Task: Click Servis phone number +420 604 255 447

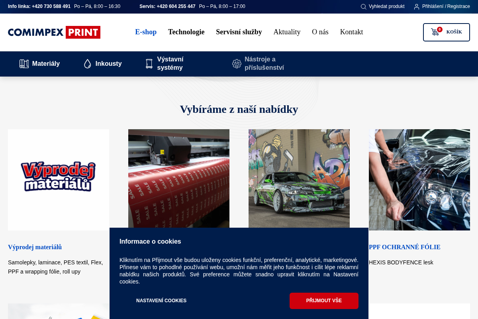Action: pos(176,7)
